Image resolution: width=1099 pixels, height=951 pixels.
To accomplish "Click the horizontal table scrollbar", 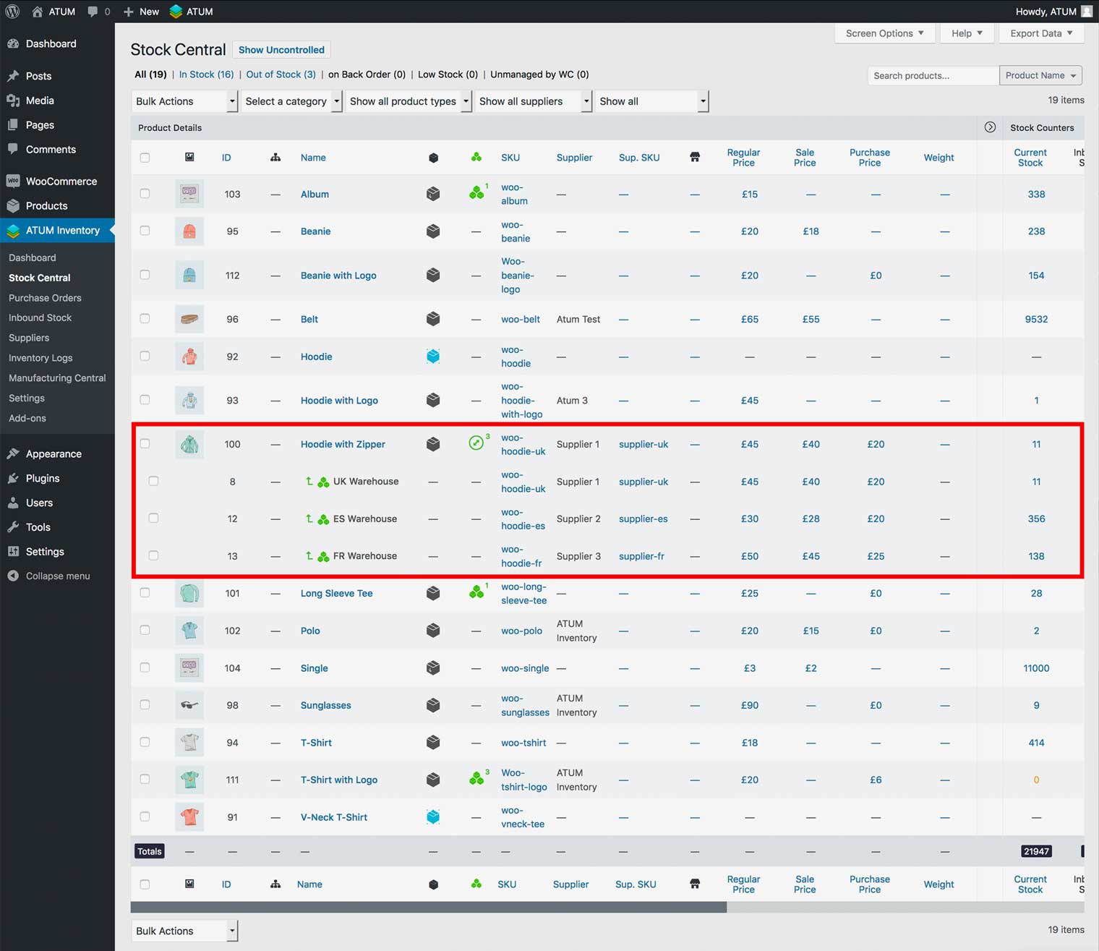I will pos(428,907).
